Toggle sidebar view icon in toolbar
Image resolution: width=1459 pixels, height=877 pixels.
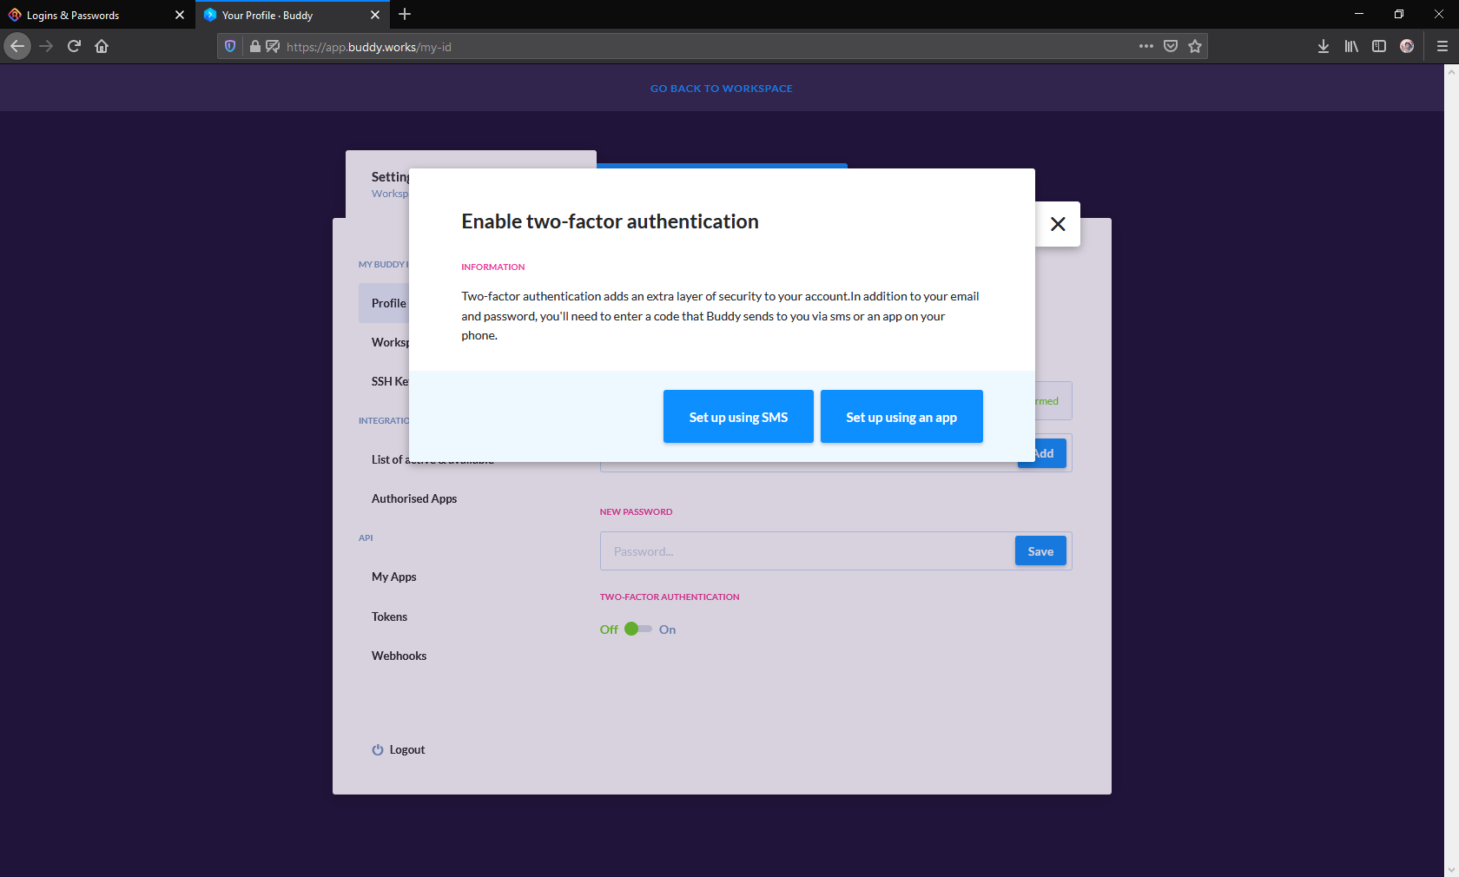click(1379, 46)
